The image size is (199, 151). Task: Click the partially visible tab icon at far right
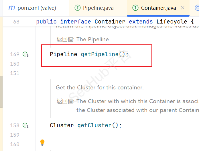tap(197, 8)
